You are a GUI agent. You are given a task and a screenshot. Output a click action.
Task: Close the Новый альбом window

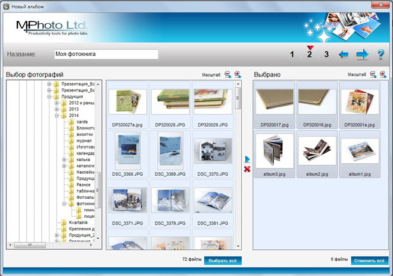click(x=380, y=5)
